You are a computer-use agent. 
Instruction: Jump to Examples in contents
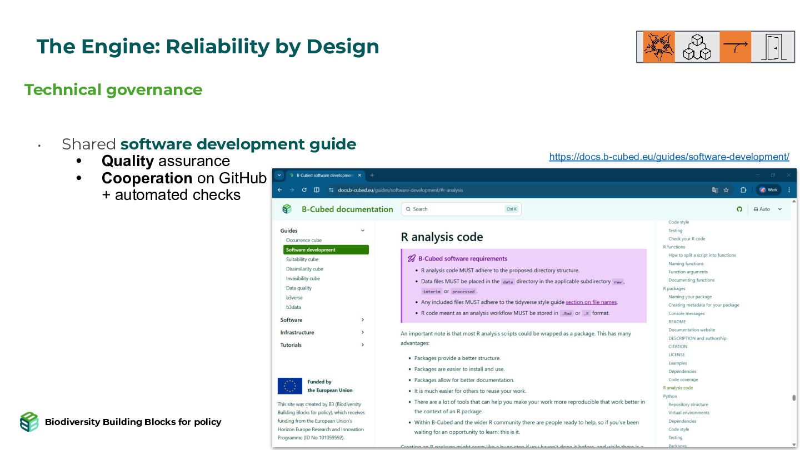pos(678,363)
